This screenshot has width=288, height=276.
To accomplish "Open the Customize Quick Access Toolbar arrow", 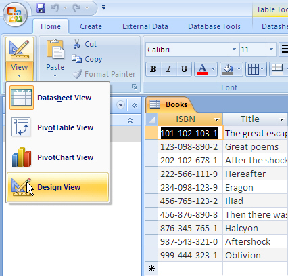I will pyautogui.click(x=103, y=8).
